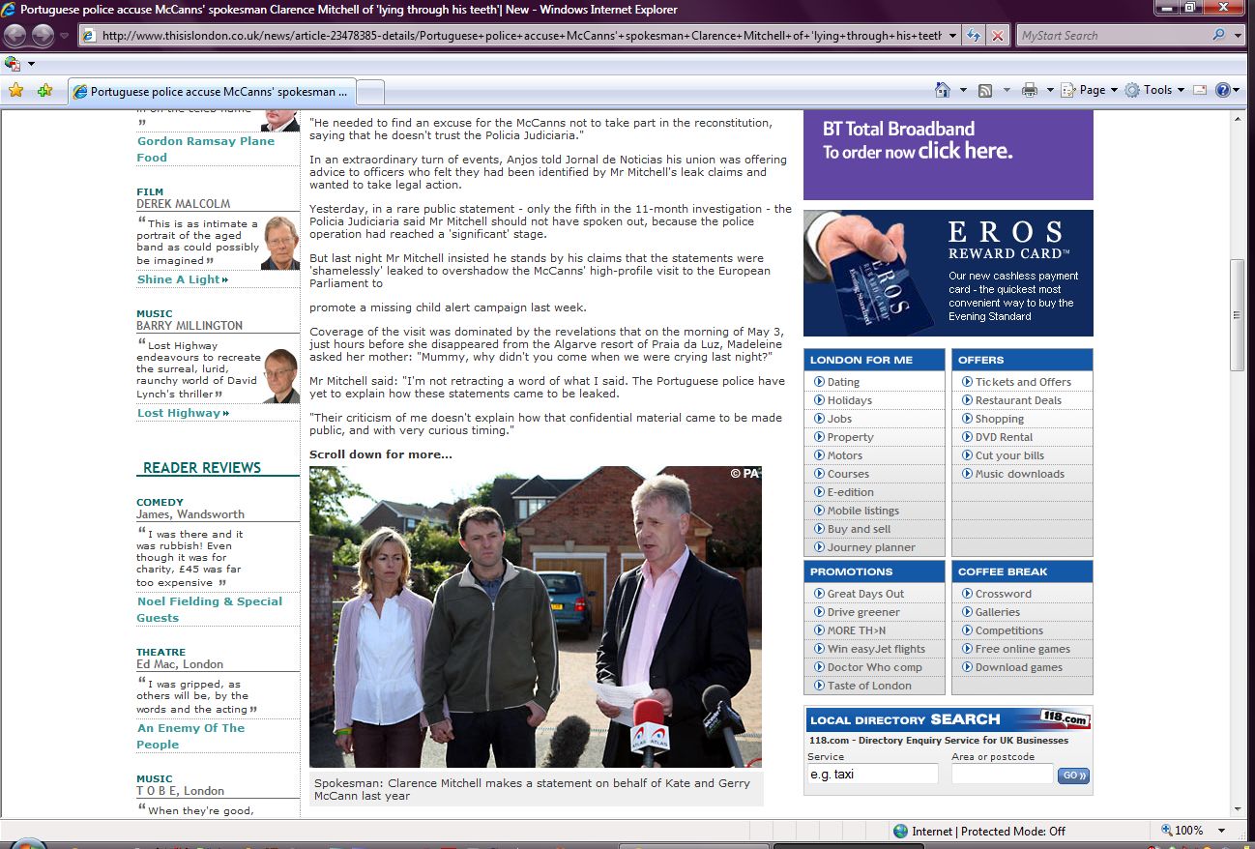Open the Tools menu dropdown
The image size is (1255, 849).
coord(1154,90)
